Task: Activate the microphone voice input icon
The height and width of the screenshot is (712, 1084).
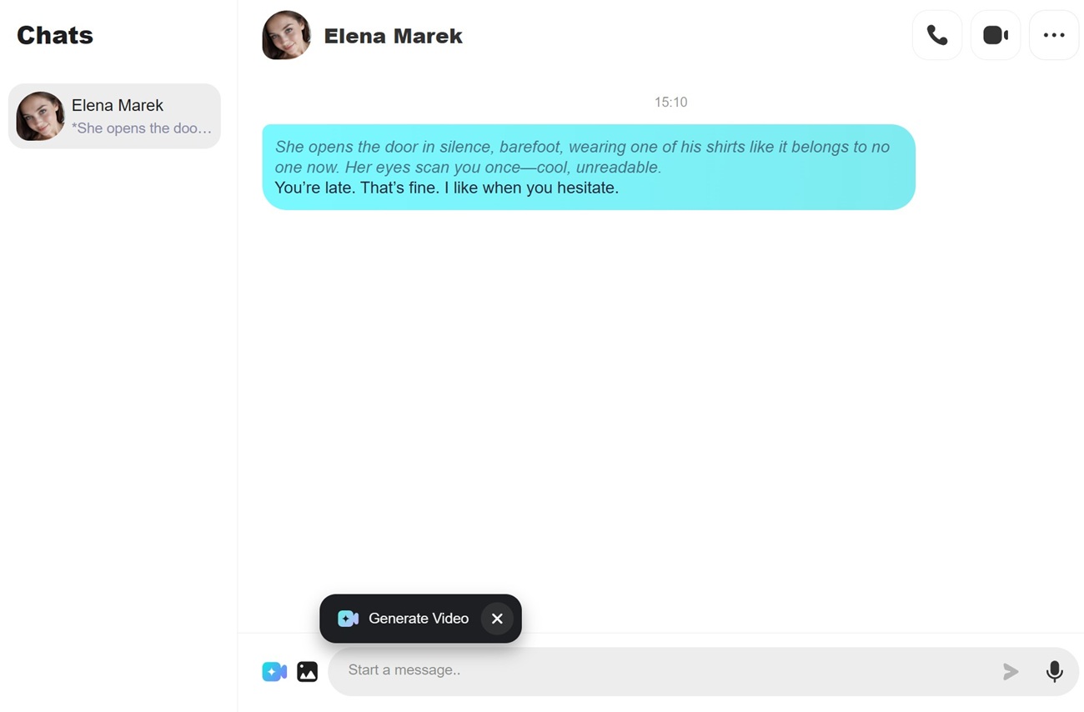Action: click(1054, 671)
